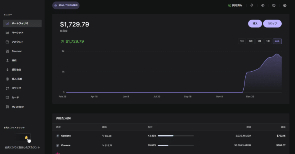Open settings via the gear icon
295x154 pixels.
285,6
